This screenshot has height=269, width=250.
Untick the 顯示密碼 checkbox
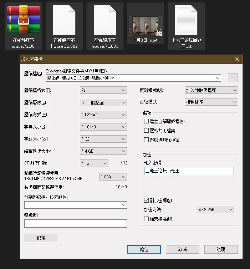(147, 201)
